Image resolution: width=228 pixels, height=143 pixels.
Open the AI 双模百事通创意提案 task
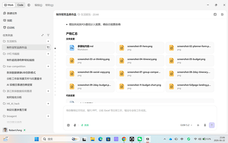[19, 85]
